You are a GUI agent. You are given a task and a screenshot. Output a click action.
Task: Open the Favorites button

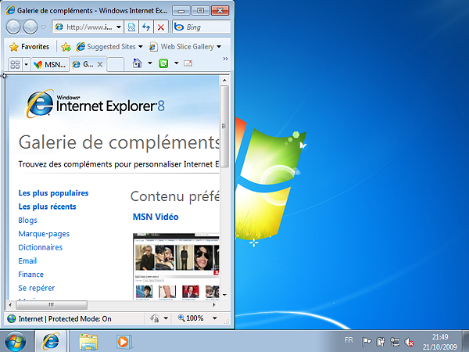coord(29,46)
